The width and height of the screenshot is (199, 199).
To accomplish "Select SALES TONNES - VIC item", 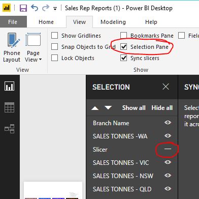I will tap(121, 163).
